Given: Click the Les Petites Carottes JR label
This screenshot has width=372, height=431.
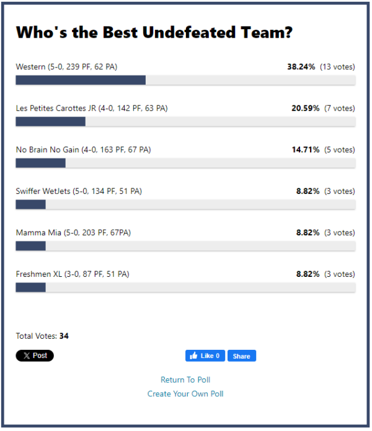Looking at the screenshot, I should pos(92,108).
